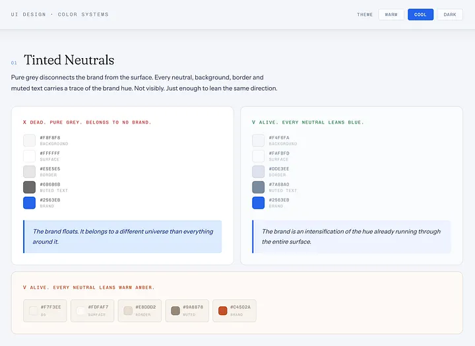
Task: Select the #FDFAF7 surface chip
Action: 92,311
